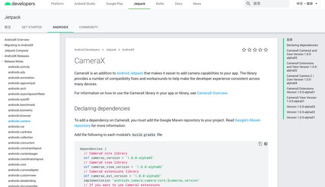Select androidx.cardview in sidebar

point(20,132)
